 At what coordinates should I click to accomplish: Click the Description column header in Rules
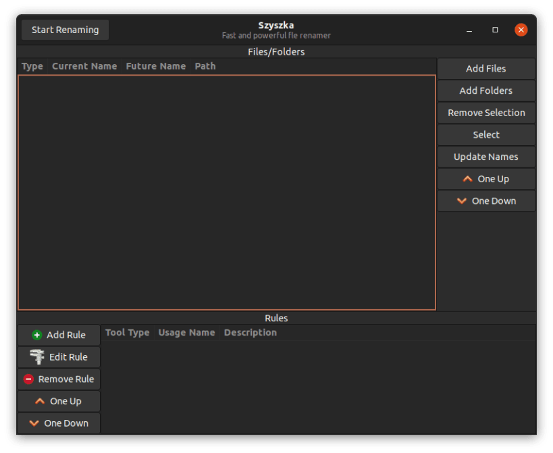click(250, 332)
